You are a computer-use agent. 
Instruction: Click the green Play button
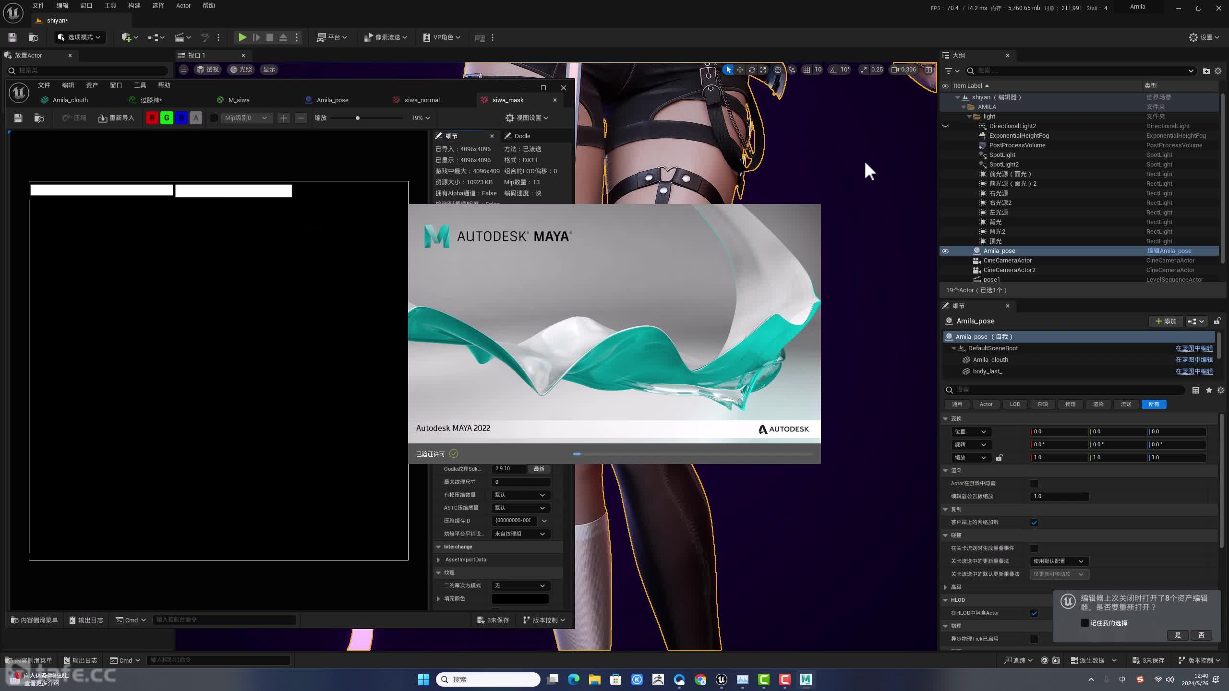242,37
